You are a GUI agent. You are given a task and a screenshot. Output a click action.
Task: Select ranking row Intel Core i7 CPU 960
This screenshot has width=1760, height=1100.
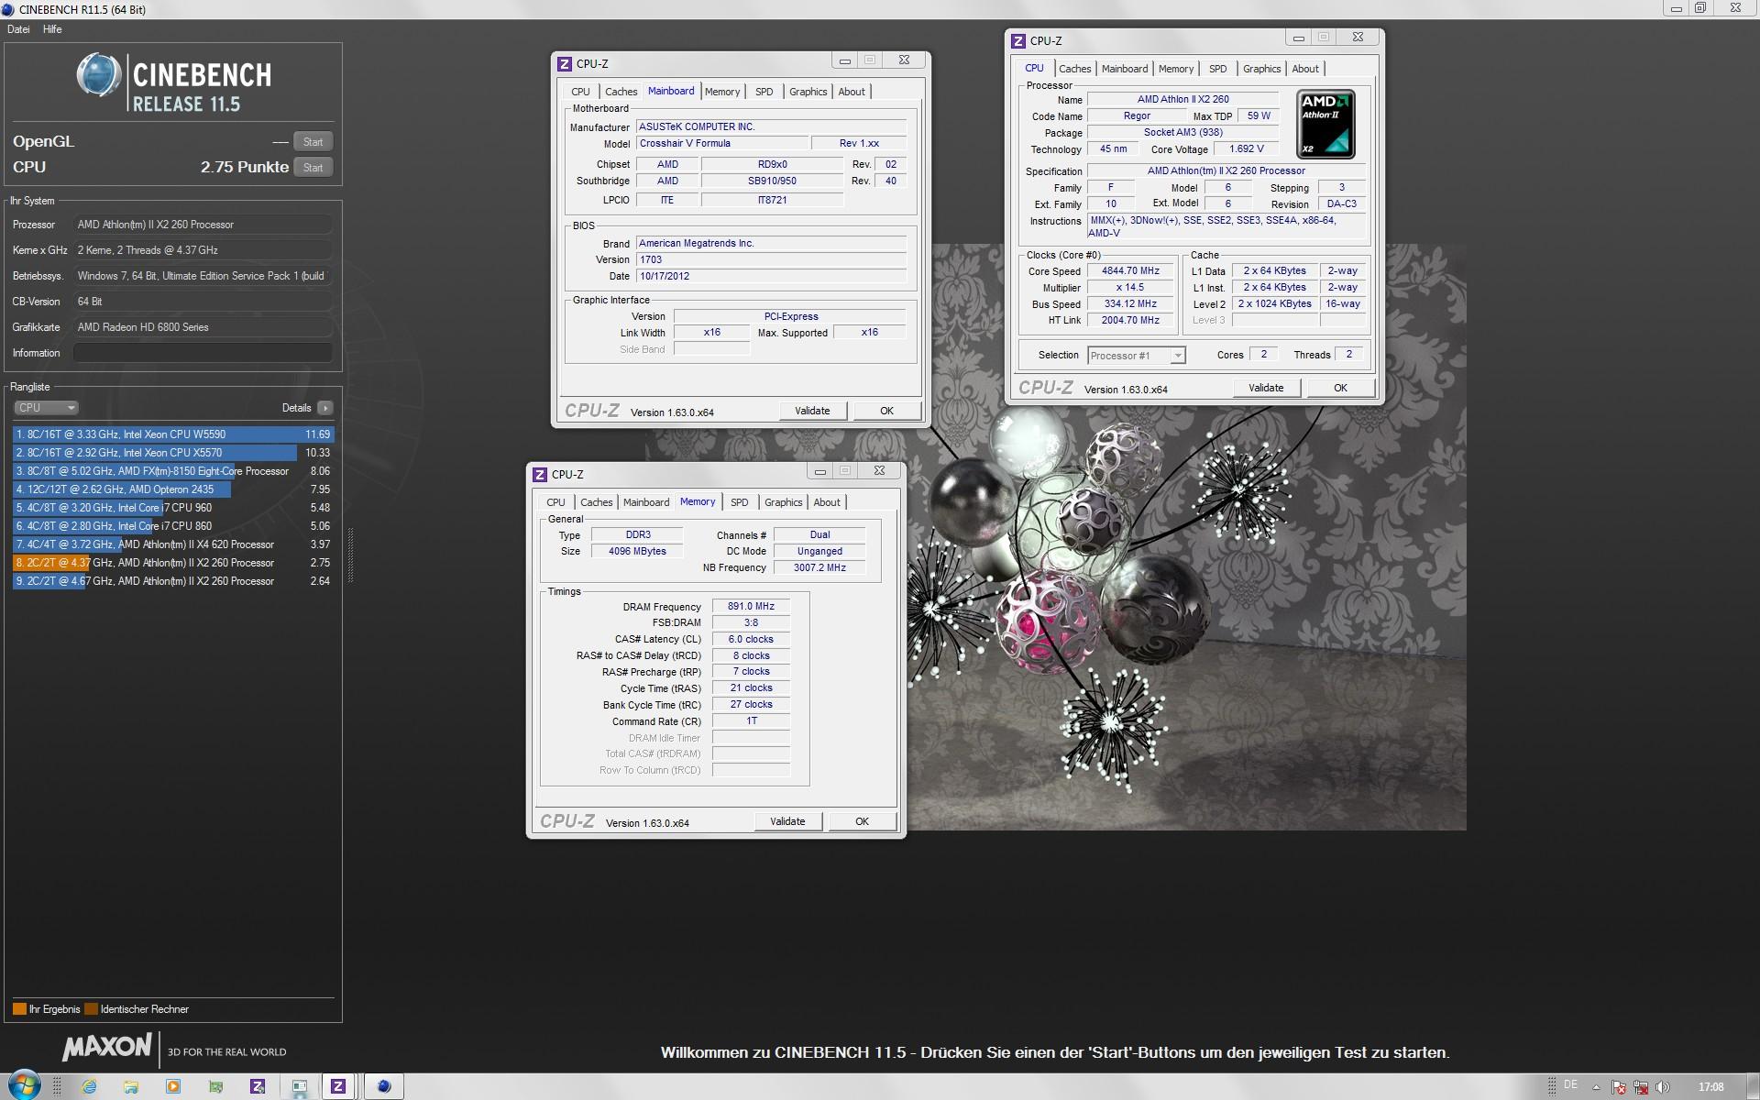[173, 508]
